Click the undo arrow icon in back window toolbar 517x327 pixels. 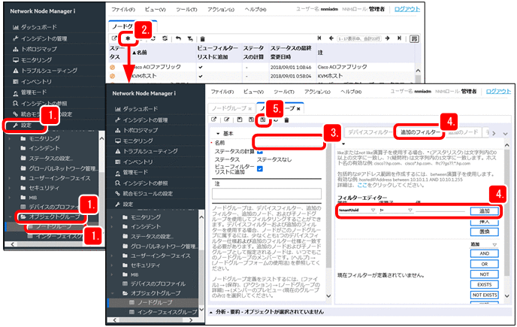tap(178, 38)
